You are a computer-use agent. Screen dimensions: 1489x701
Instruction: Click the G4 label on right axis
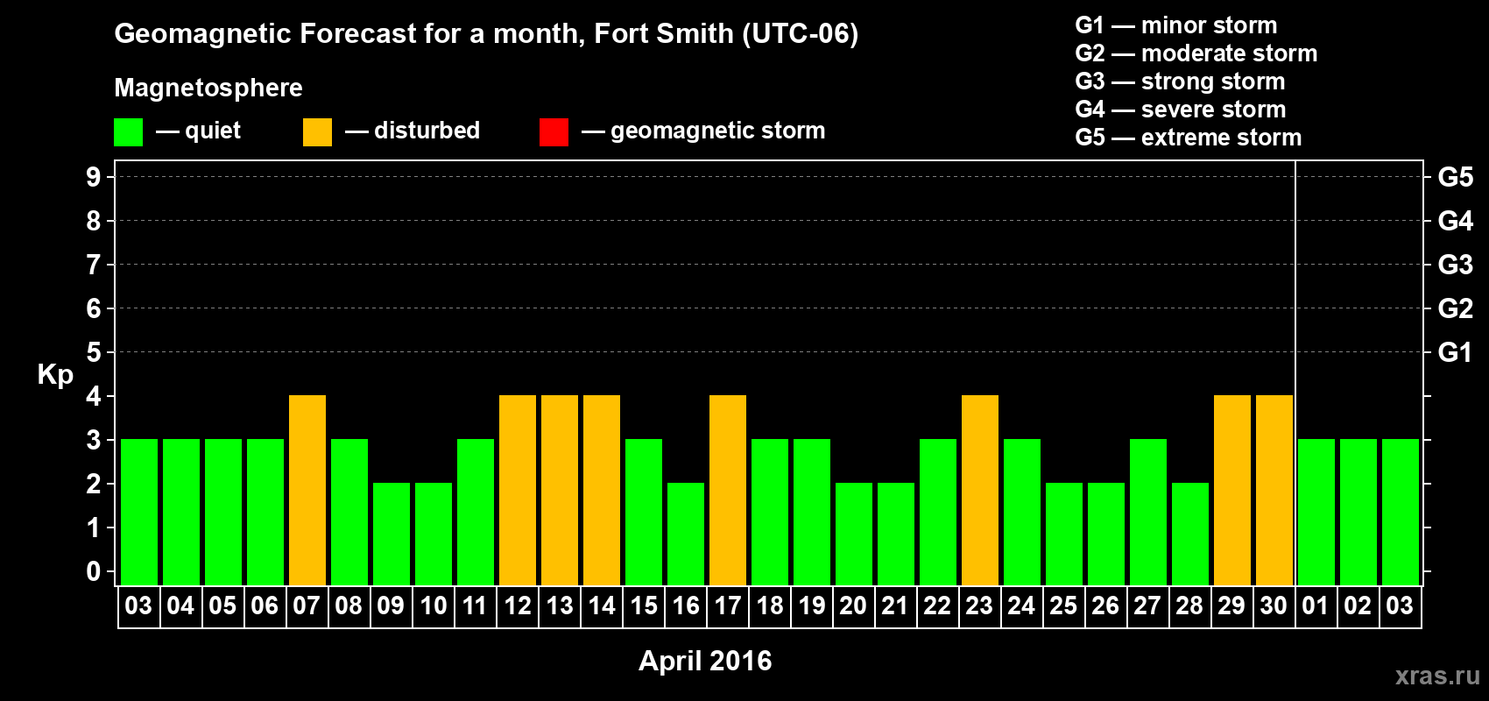1456,221
